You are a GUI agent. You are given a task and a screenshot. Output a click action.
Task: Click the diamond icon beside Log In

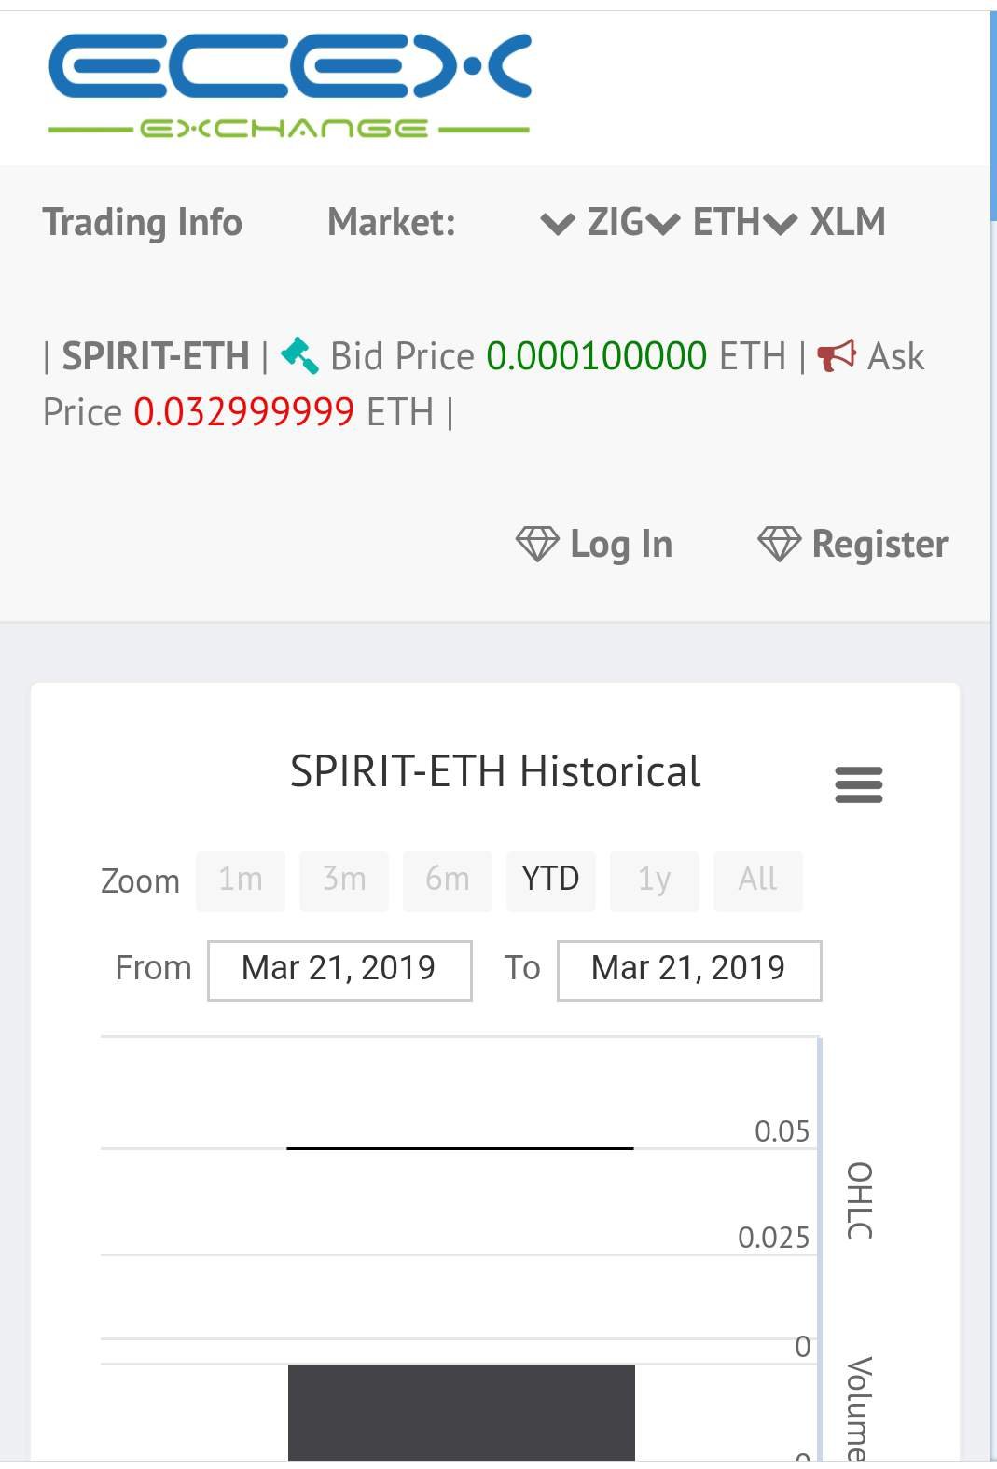[x=537, y=544]
